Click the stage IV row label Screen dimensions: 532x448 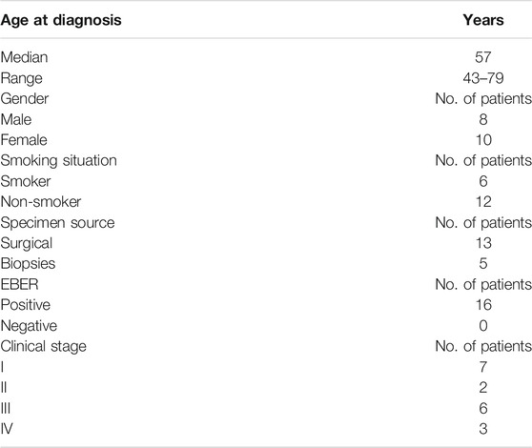point(7,429)
